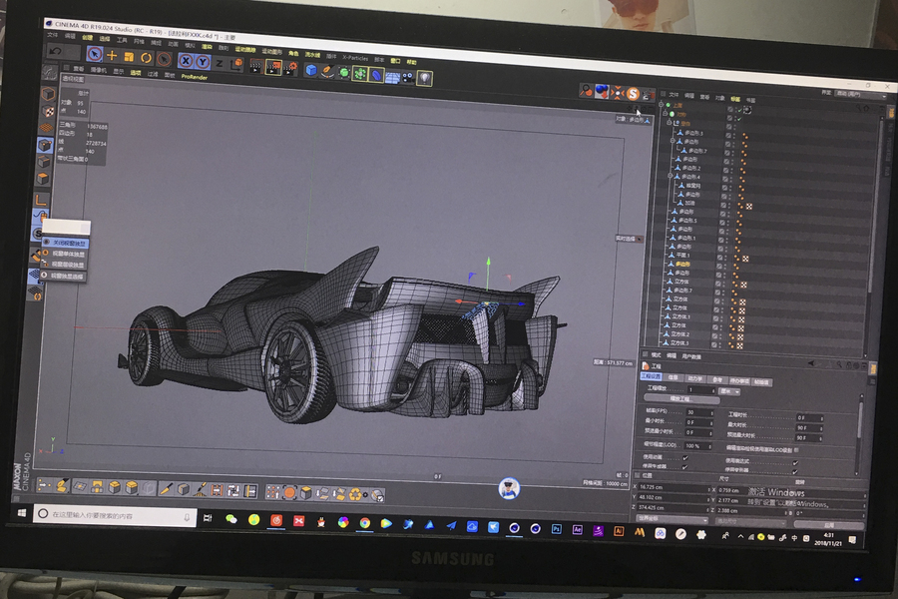Open the X-Particles menu
The width and height of the screenshot is (898, 599).
click(x=355, y=58)
